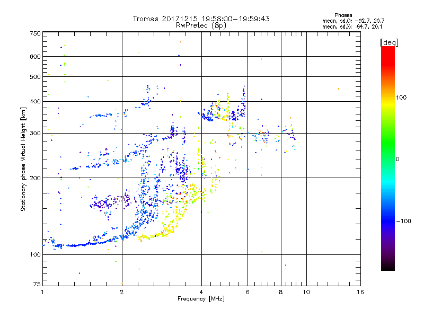Click the y-axis tick label '400'
424x318 pixels.
point(35,101)
